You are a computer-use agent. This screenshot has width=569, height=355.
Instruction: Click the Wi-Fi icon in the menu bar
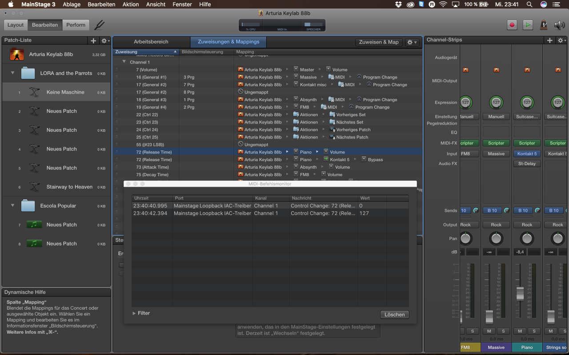(443, 4)
